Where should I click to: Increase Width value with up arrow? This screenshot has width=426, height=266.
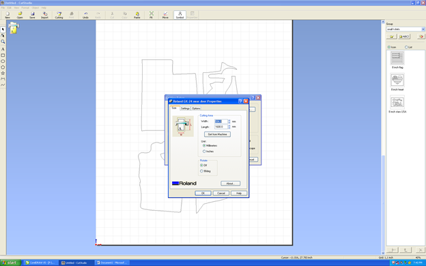229,120
